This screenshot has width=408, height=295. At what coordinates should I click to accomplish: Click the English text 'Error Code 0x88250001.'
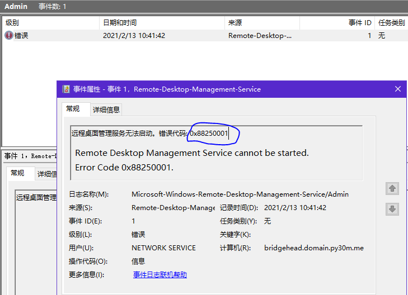[124, 168]
